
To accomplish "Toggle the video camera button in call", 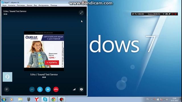I will click(x=32, y=90).
